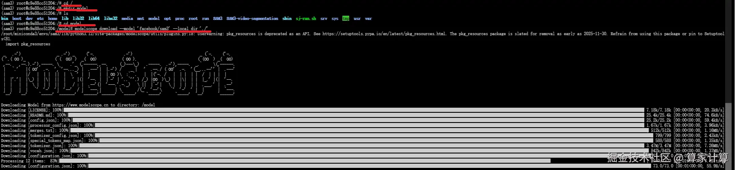
Task: Click the green 'sj-run.sh' script name
Action: 306,19
